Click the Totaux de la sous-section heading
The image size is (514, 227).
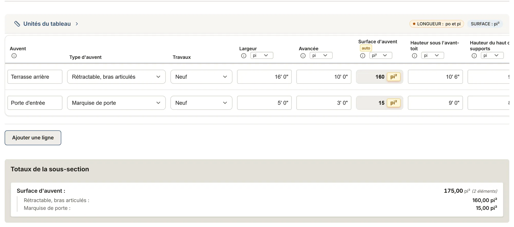tap(50, 169)
